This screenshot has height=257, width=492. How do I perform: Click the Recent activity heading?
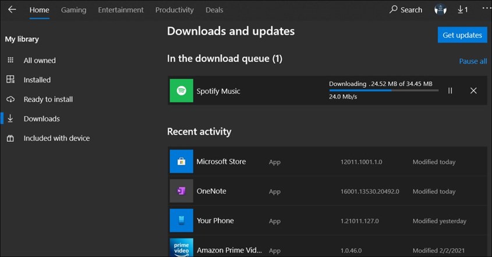click(x=199, y=131)
